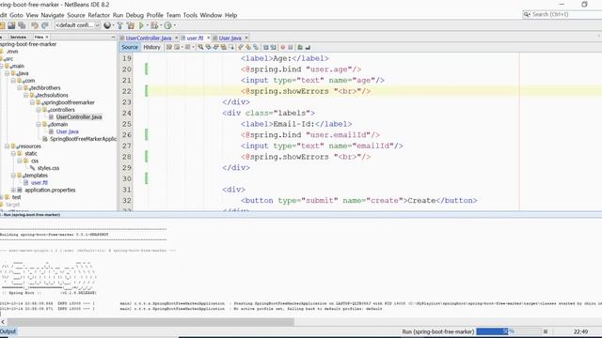
Task: Open the Debug menu
Action: tap(135, 15)
